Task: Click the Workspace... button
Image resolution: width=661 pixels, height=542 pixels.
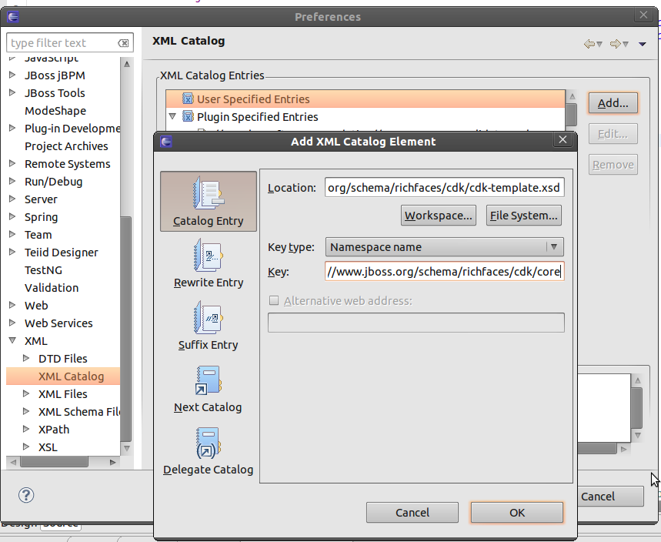Action: click(439, 216)
